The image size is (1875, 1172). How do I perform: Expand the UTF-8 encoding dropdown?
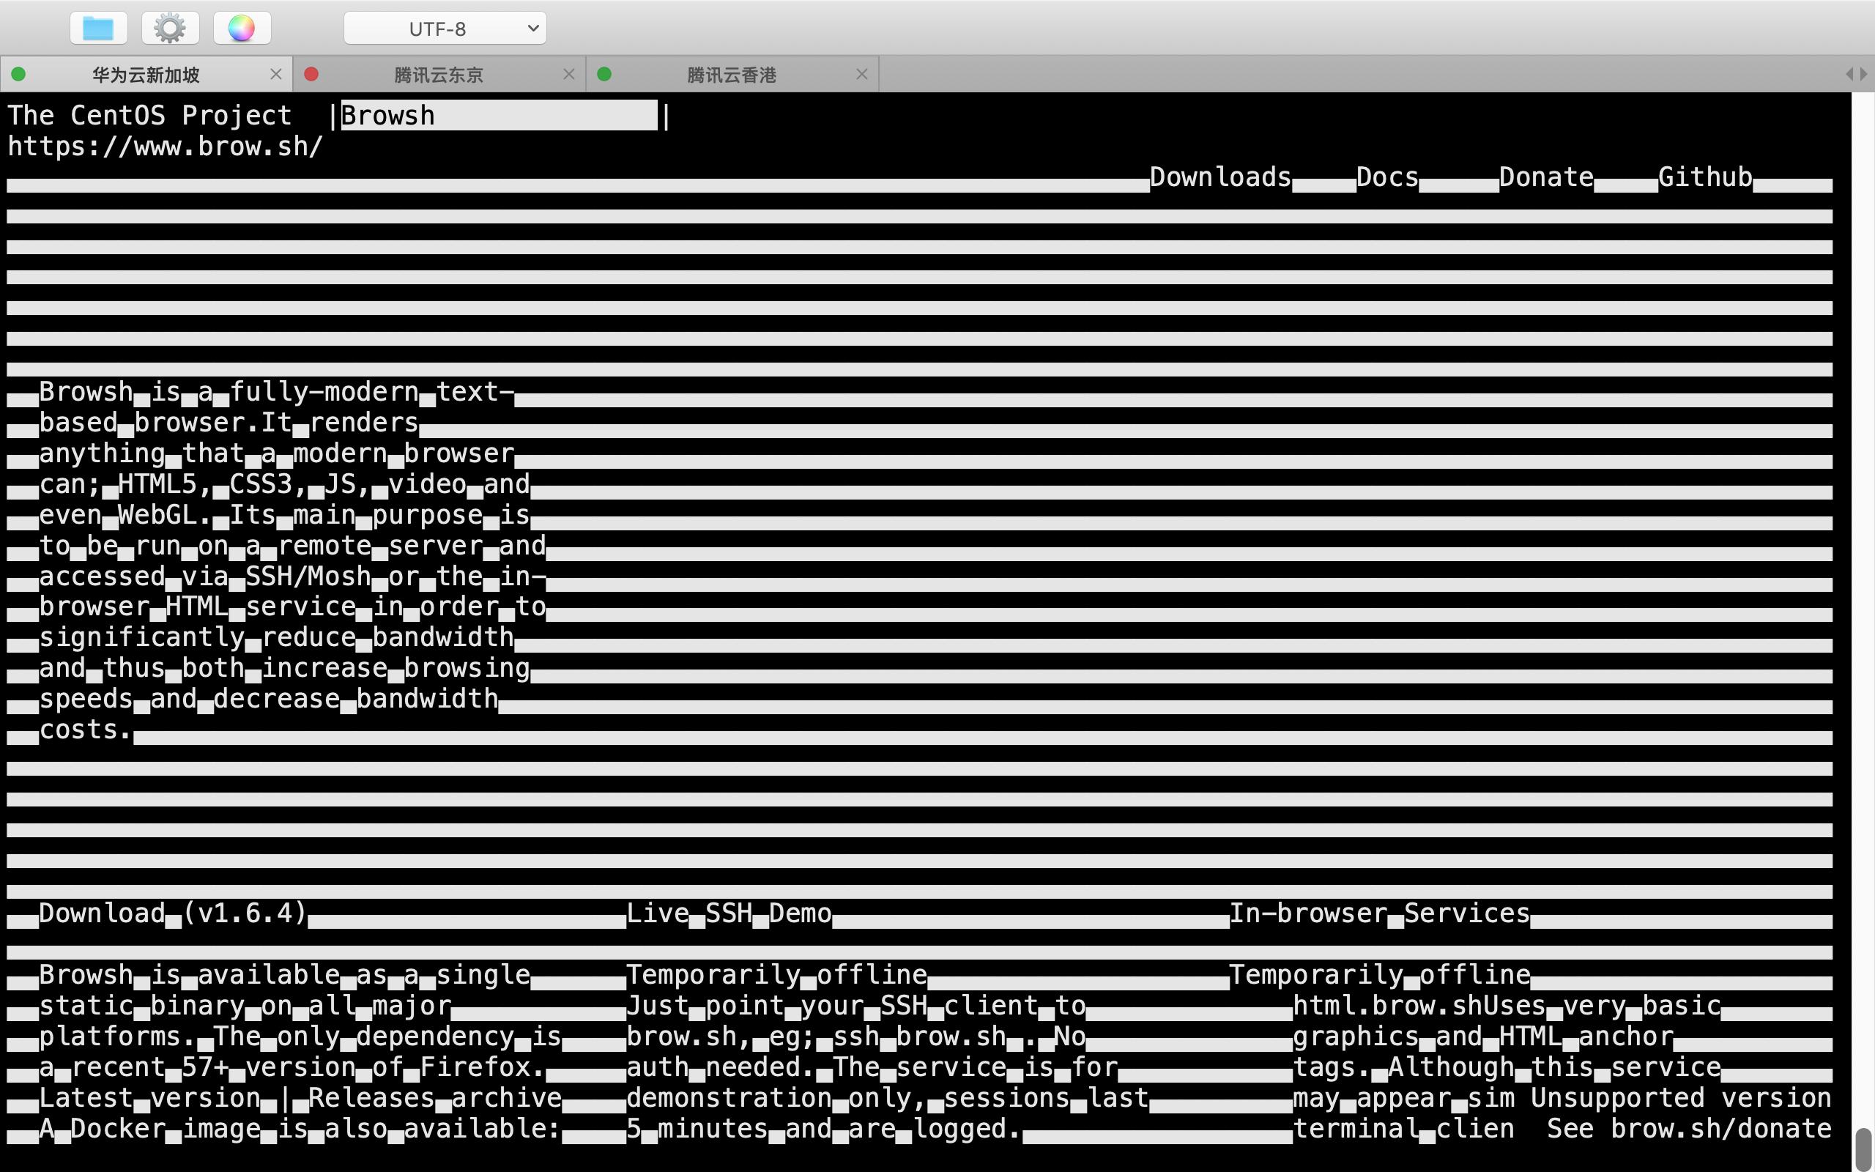tap(445, 29)
